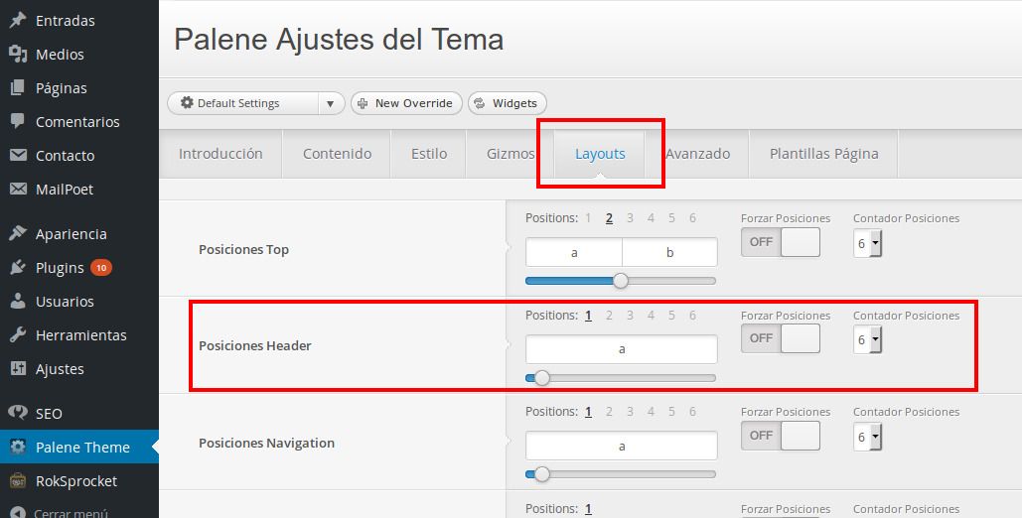
Task: Click the Entradas pin icon
Action: pyautogui.click(x=18, y=20)
